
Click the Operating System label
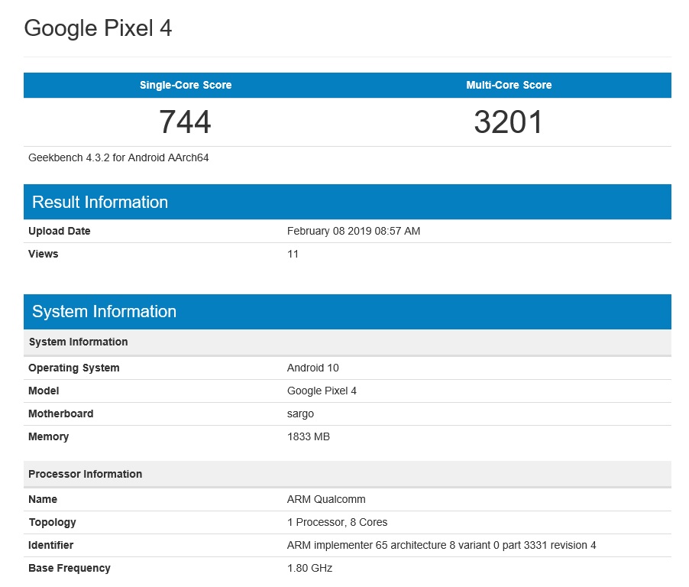tap(74, 368)
